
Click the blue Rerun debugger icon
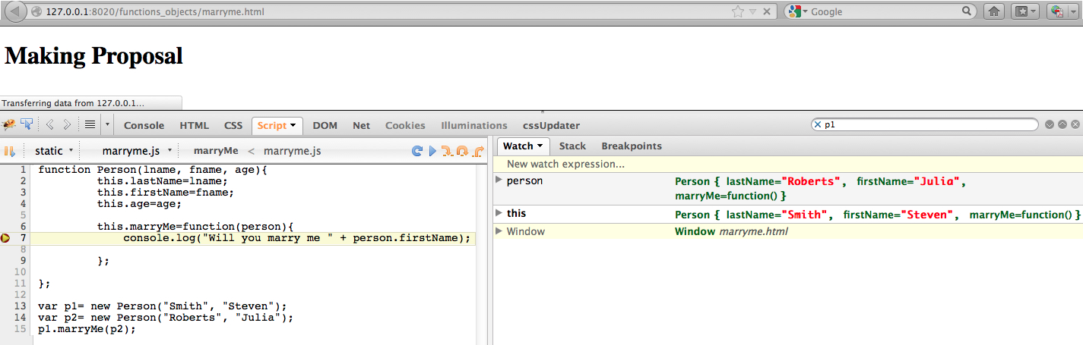(416, 151)
